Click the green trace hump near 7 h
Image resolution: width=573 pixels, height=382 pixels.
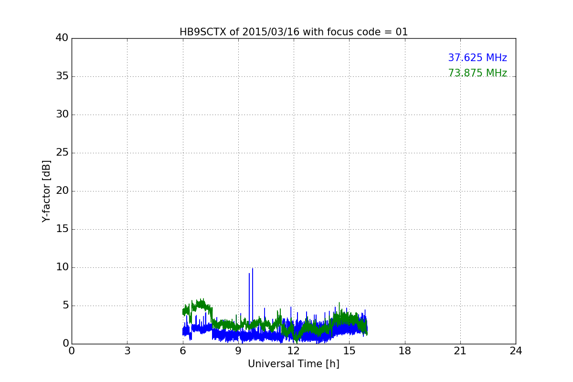pos(202,306)
